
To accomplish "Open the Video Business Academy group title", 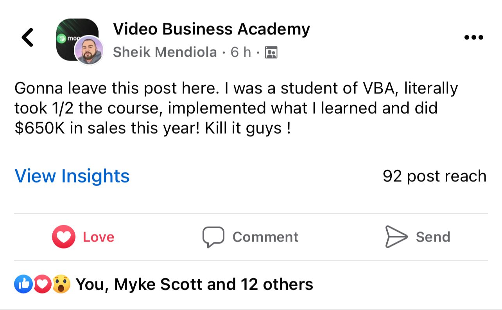I will tap(211, 29).
